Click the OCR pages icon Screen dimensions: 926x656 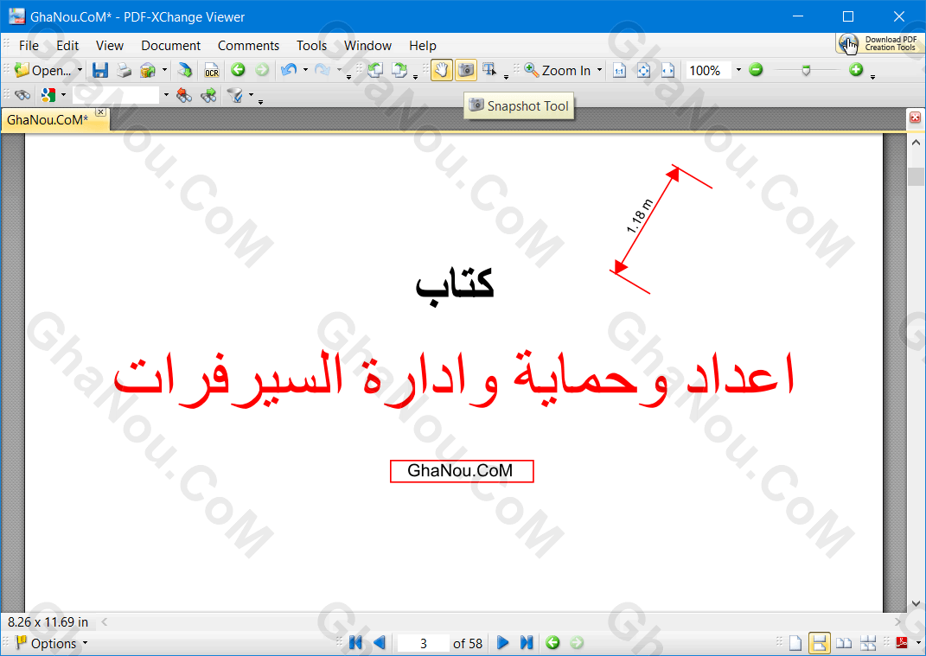[x=211, y=71]
